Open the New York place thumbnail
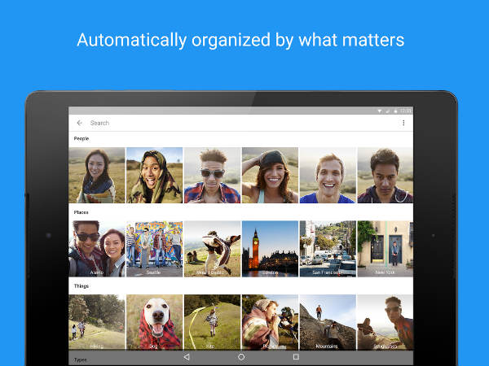 click(385, 249)
